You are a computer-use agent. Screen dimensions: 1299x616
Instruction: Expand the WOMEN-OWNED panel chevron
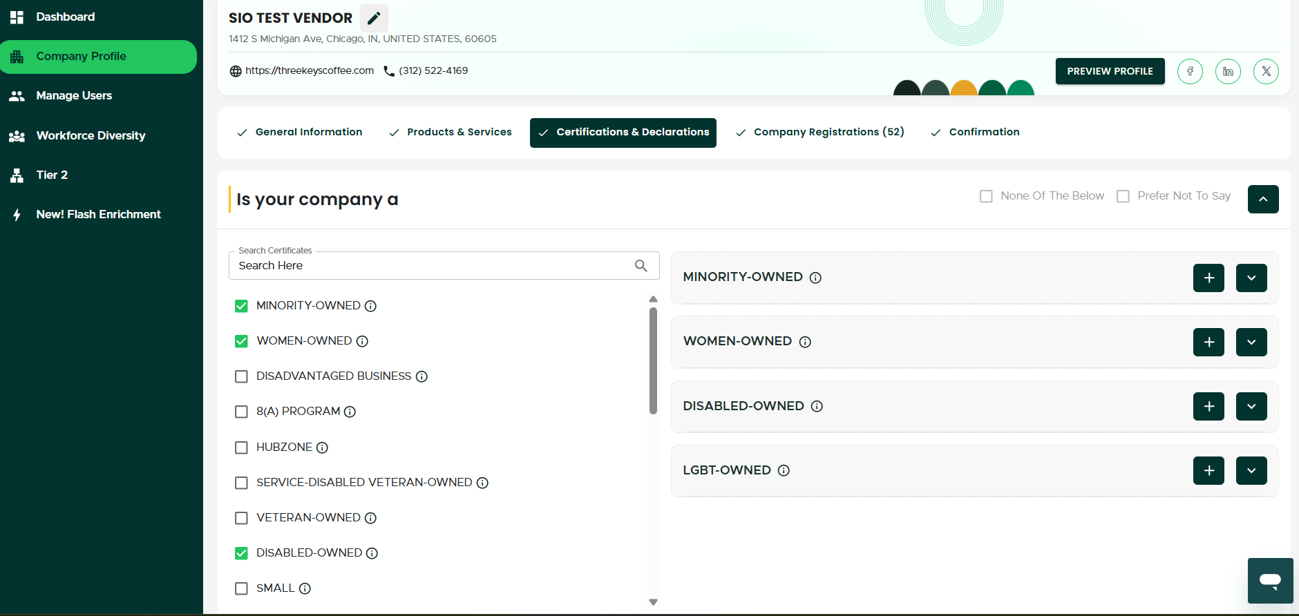(1251, 342)
